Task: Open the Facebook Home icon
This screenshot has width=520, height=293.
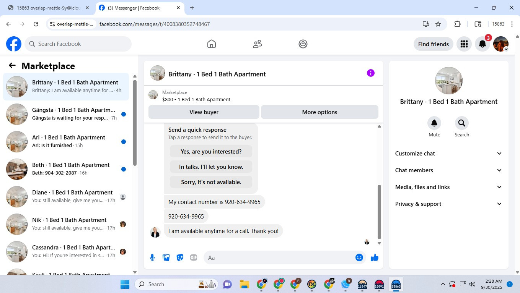Action: click(212, 44)
